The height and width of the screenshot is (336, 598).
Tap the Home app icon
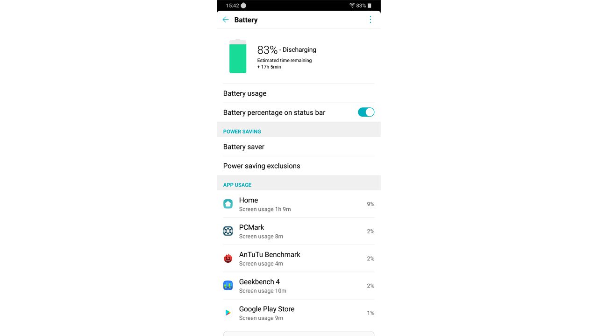(x=228, y=204)
